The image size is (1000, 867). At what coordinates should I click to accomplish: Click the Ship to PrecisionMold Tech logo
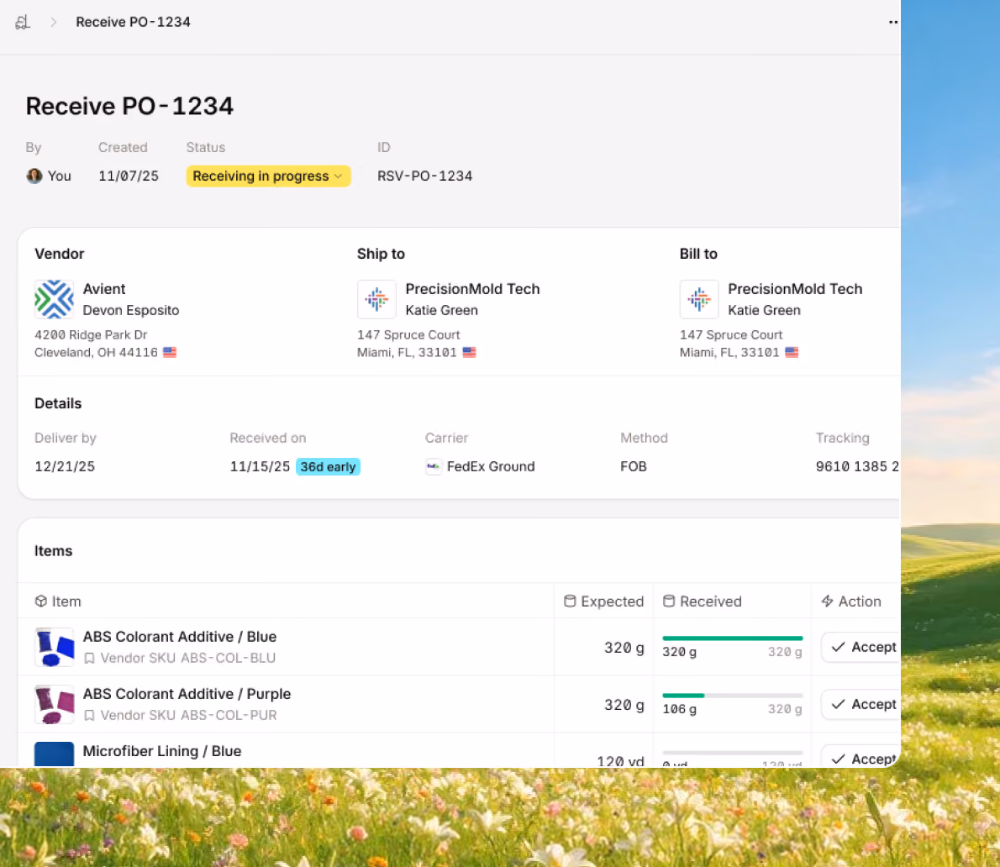tap(376, 299)
